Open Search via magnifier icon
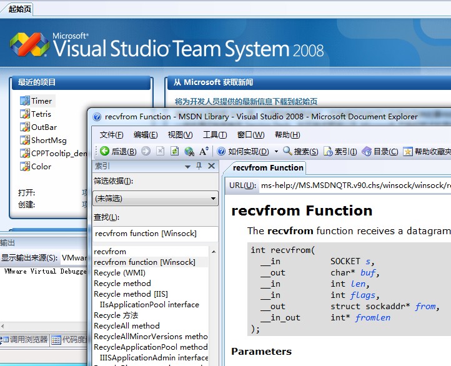 pyautogui.click(x=287, y=151)
